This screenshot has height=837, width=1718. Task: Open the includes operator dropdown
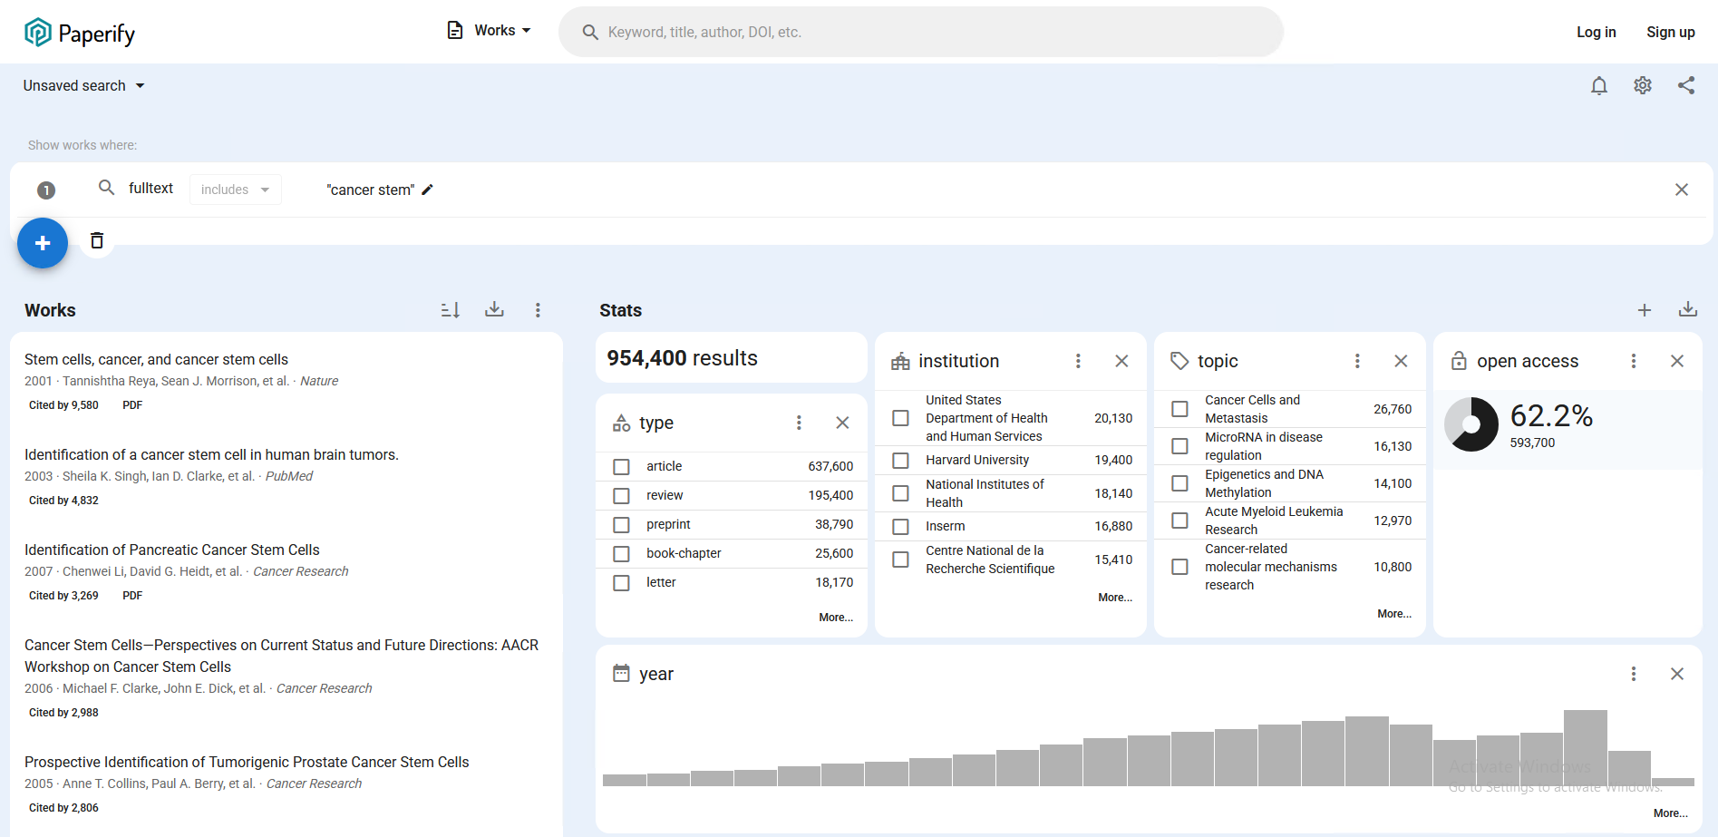coord(235,190)
